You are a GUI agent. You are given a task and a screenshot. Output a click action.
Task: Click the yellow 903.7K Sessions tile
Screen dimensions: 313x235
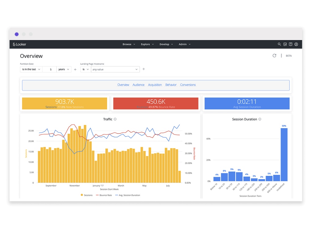coord(64,103)
